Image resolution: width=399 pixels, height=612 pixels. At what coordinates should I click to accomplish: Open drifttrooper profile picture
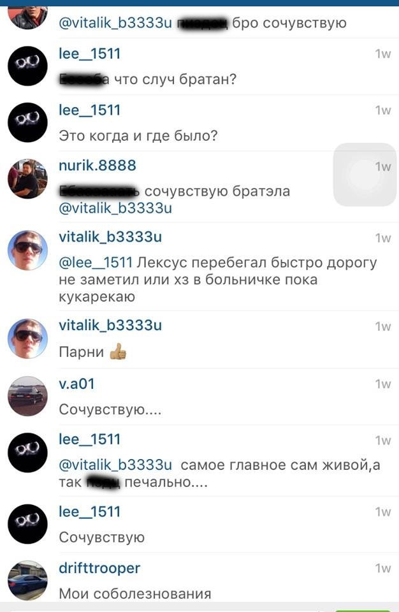(x=27, y=580)
